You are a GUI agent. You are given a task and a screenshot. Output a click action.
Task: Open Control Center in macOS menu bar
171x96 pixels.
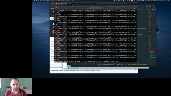pyautogui.click(x=169, y=1)
